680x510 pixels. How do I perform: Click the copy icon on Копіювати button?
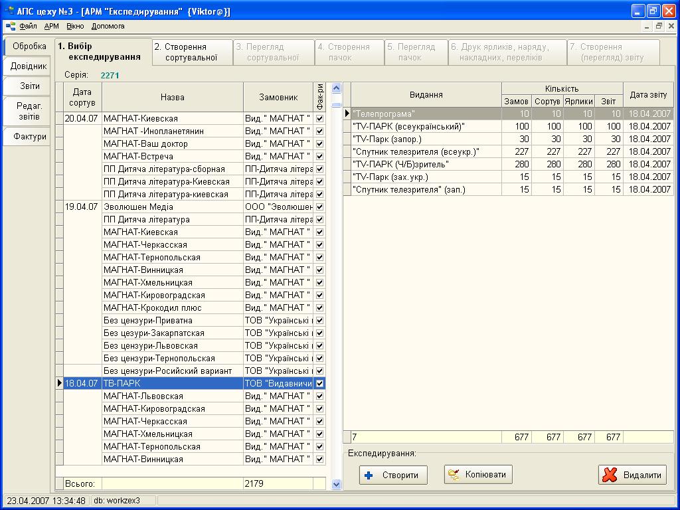click(454, 474)
